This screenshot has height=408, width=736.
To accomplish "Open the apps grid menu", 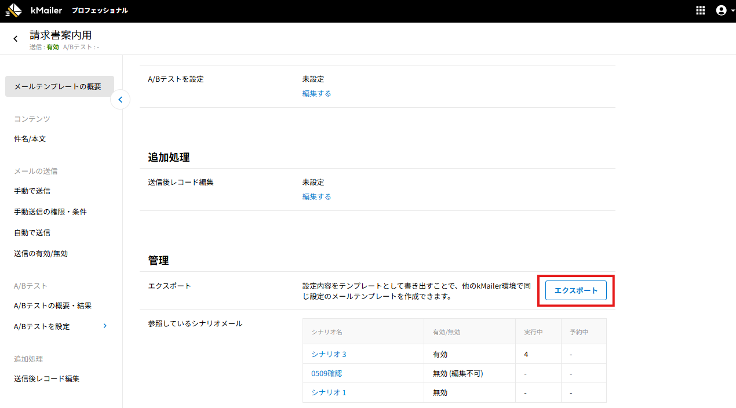I will pyautogui.click(x=700, y=10).
